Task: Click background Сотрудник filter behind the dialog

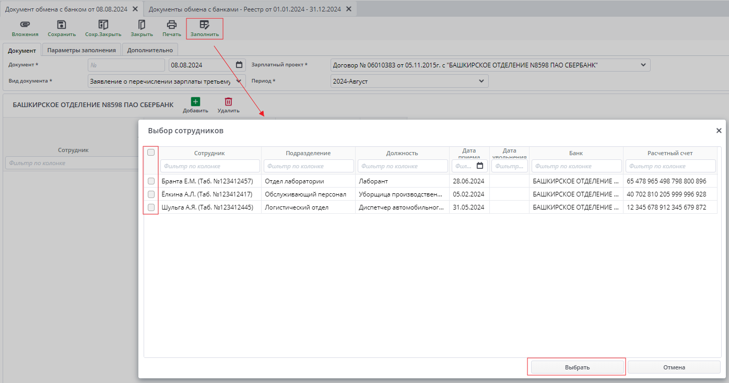Action: tap(72, 163)
